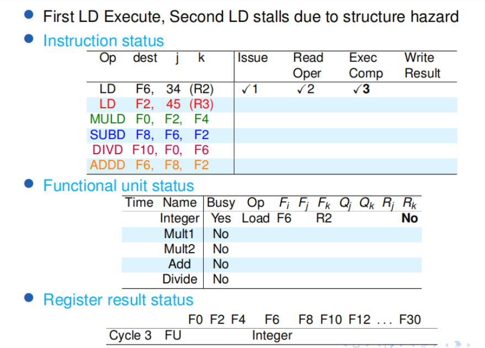This screenshot has width=485, height=348.
Task: Select the Register result status heading
Action: pos(118,300)
